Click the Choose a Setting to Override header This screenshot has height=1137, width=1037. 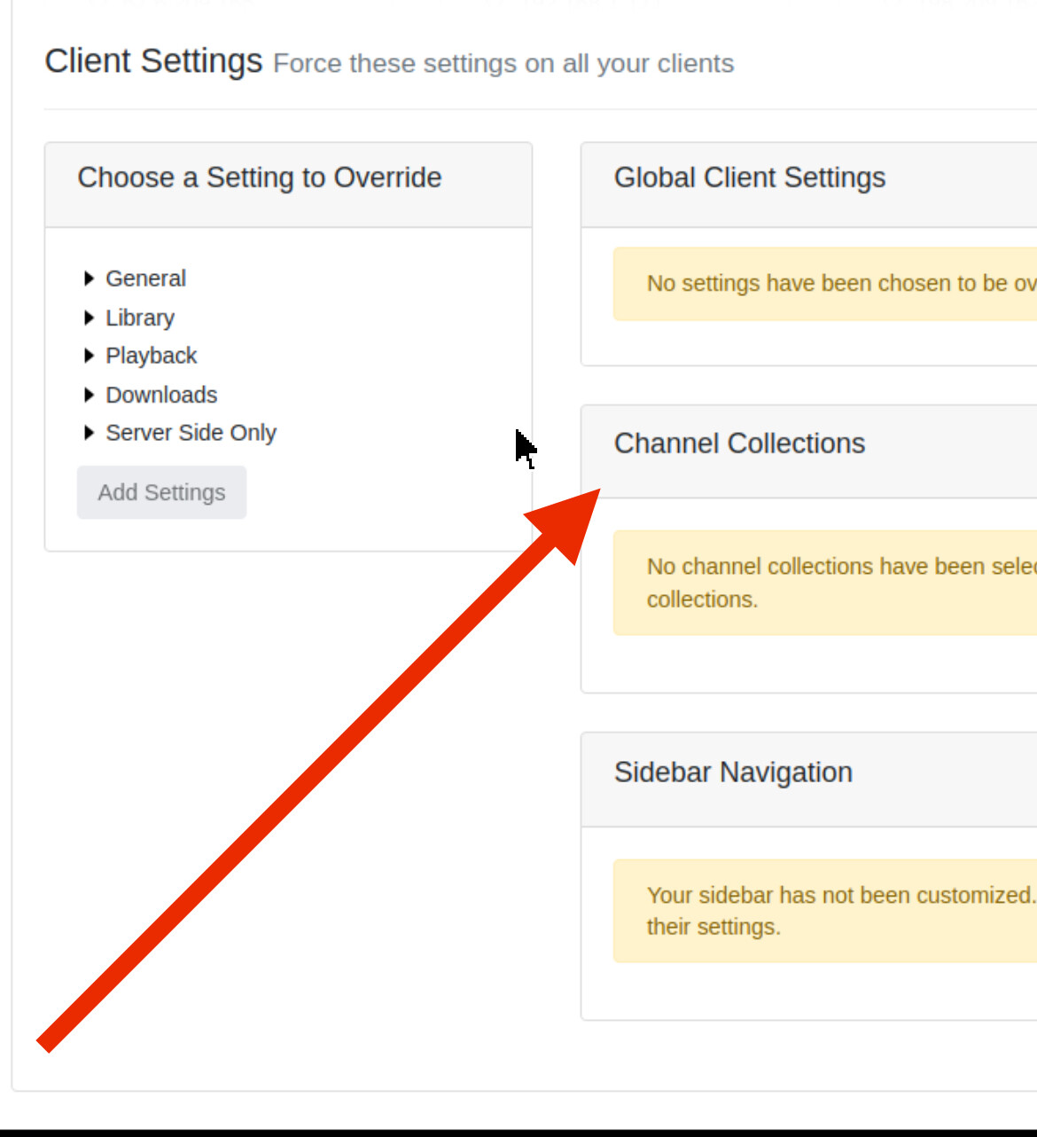pos(259,177)
